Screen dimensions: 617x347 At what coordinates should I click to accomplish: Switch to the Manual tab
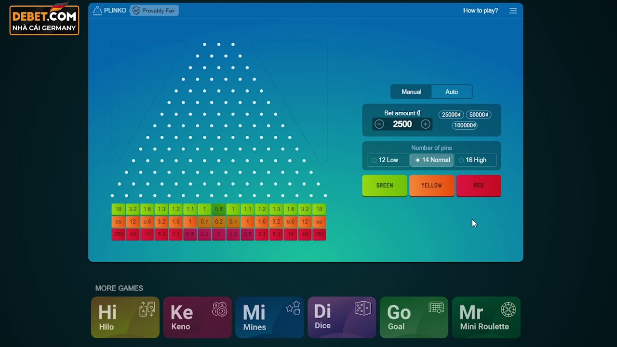tap(411, 92)
